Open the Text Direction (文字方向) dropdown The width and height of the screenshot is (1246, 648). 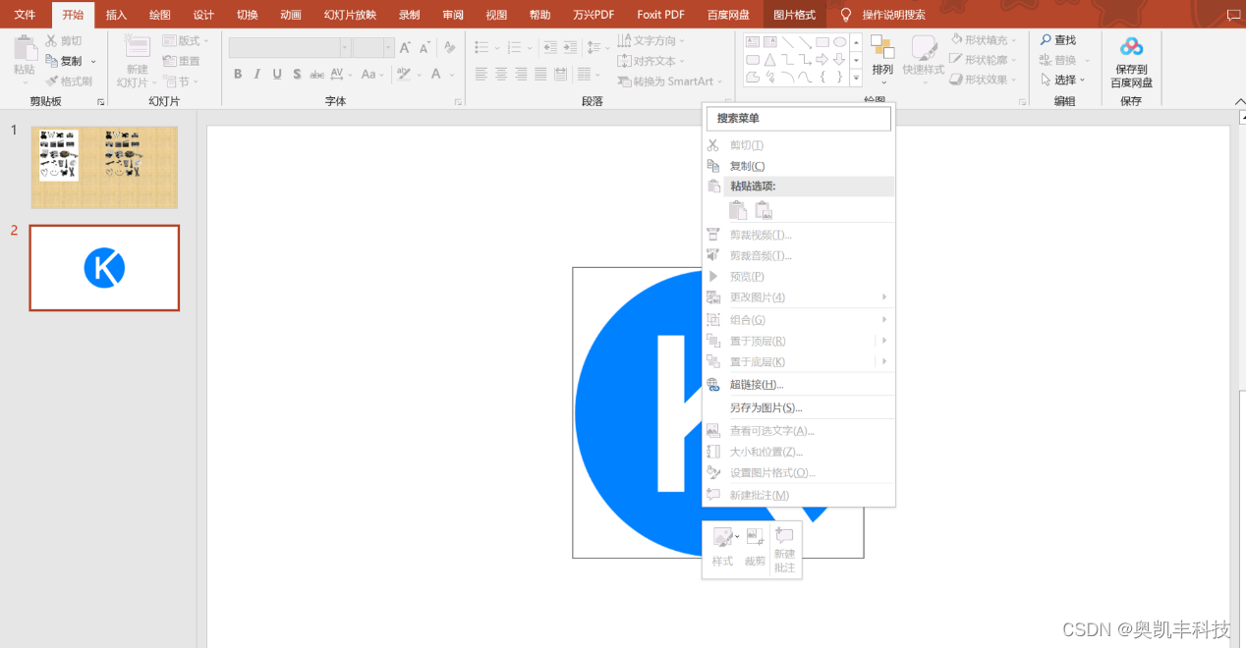pyautogui.click(x=651, y=40)
